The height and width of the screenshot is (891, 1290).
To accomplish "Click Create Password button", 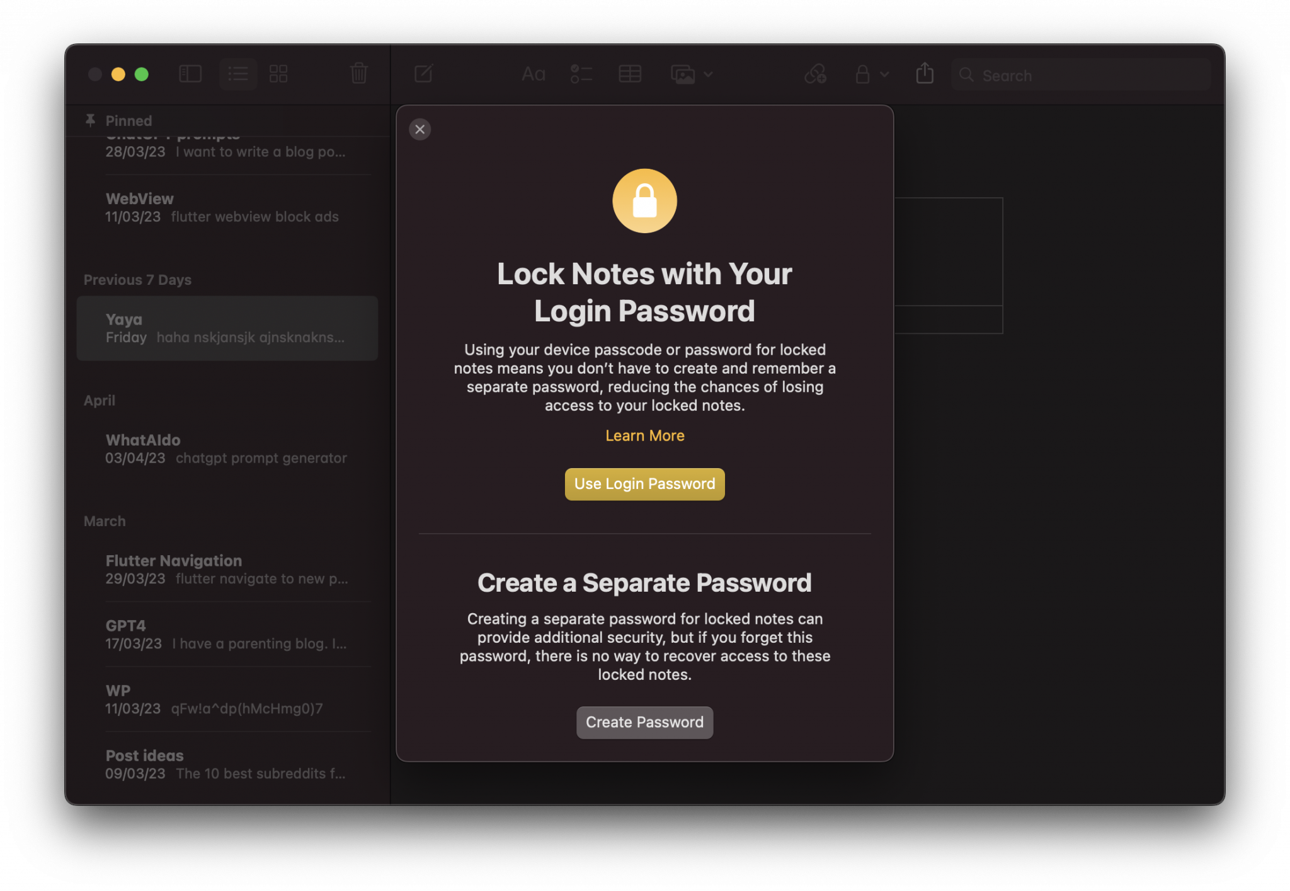I will tap(644, 722).
